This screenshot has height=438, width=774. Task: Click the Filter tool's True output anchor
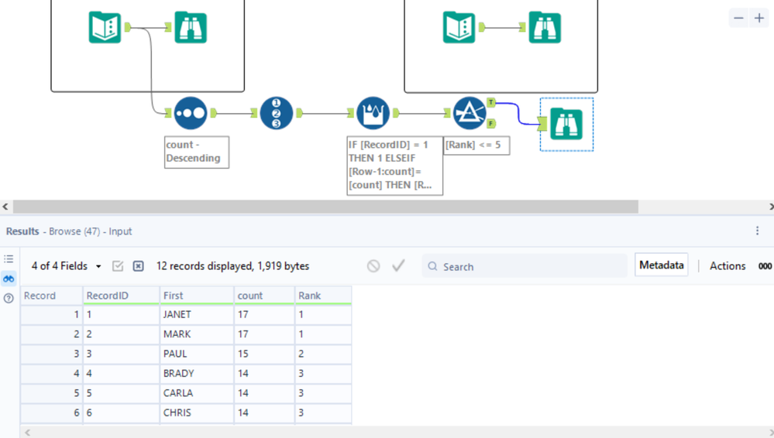pos(491,102)
